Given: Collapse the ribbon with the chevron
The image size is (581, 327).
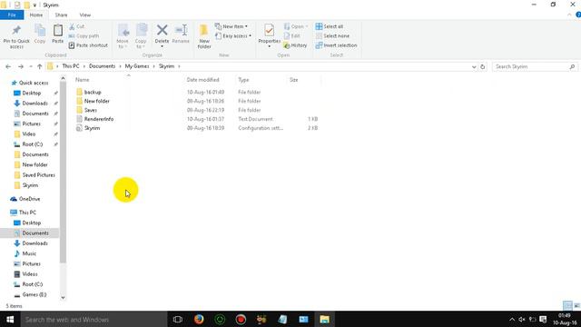Looking at the screenshot, I should click(569, 15).
